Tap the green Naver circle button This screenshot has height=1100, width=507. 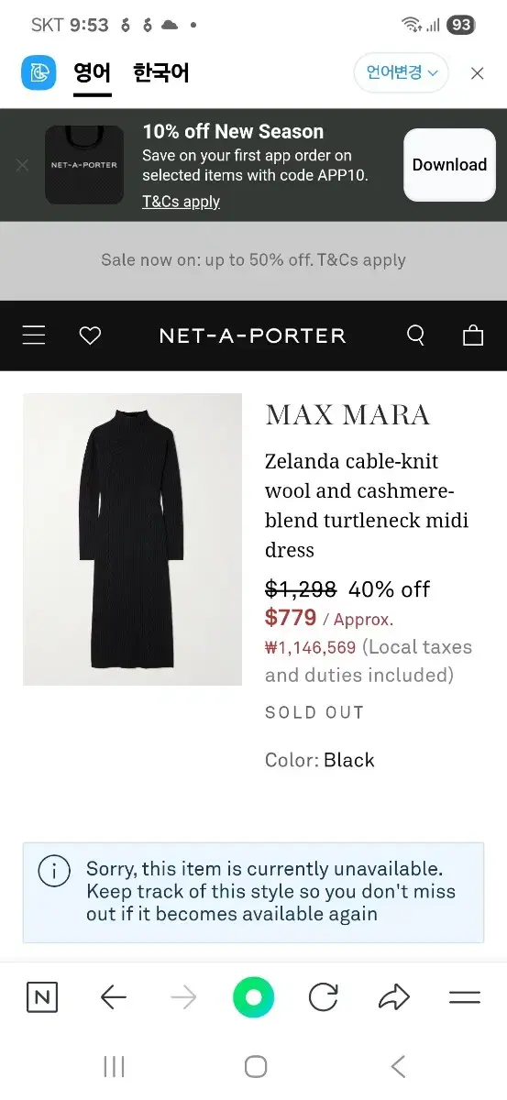pos(254,997)
